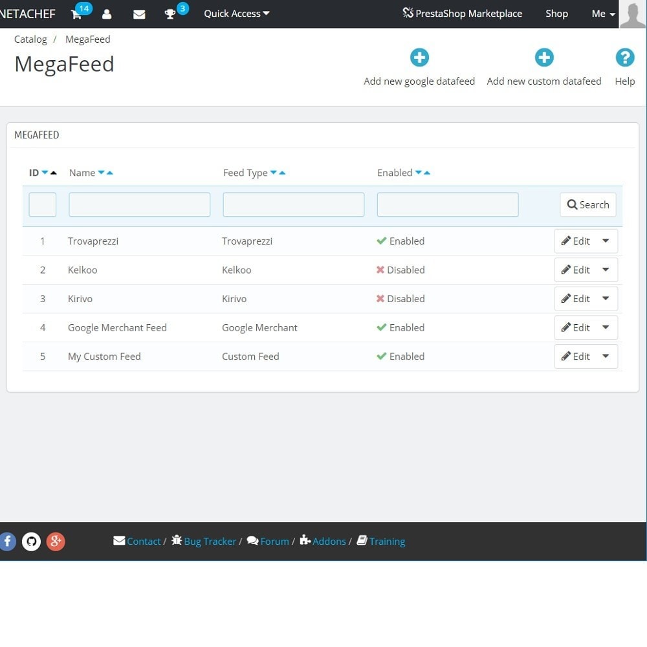Click the Add new custom datafeed plus icon
This screenshot has height=647, width=647.
[x=544, y=58]
